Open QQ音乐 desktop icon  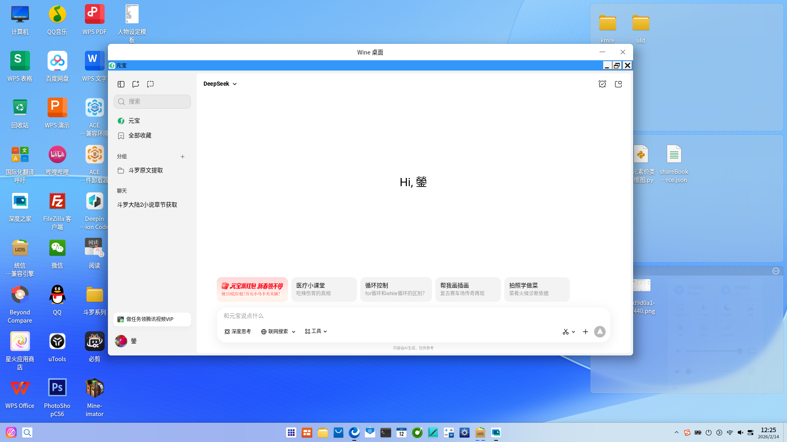click(x=57, y=20)
